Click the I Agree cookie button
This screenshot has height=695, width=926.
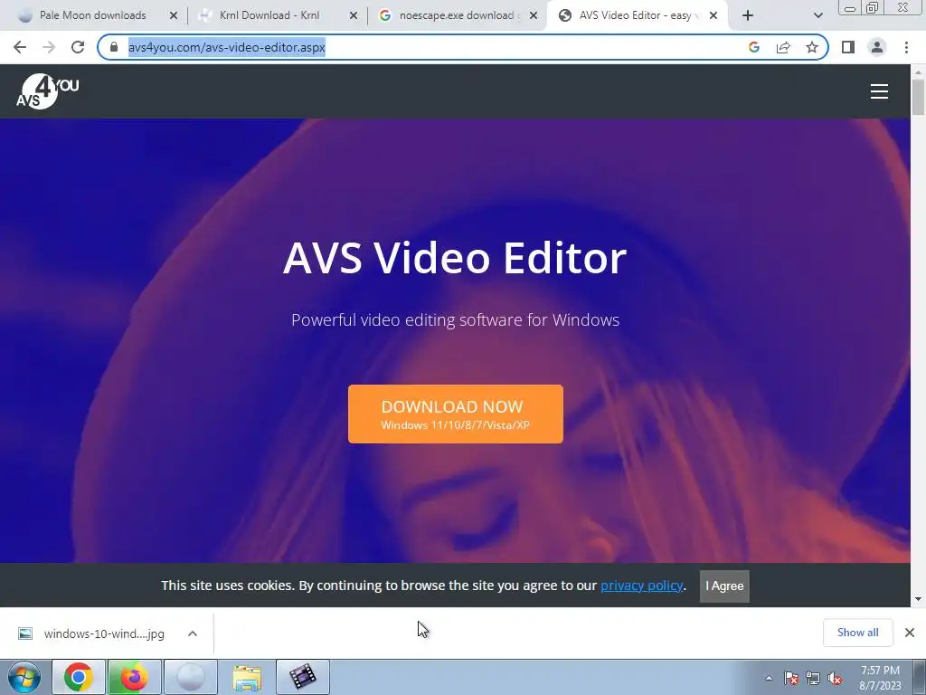point(724,586)
